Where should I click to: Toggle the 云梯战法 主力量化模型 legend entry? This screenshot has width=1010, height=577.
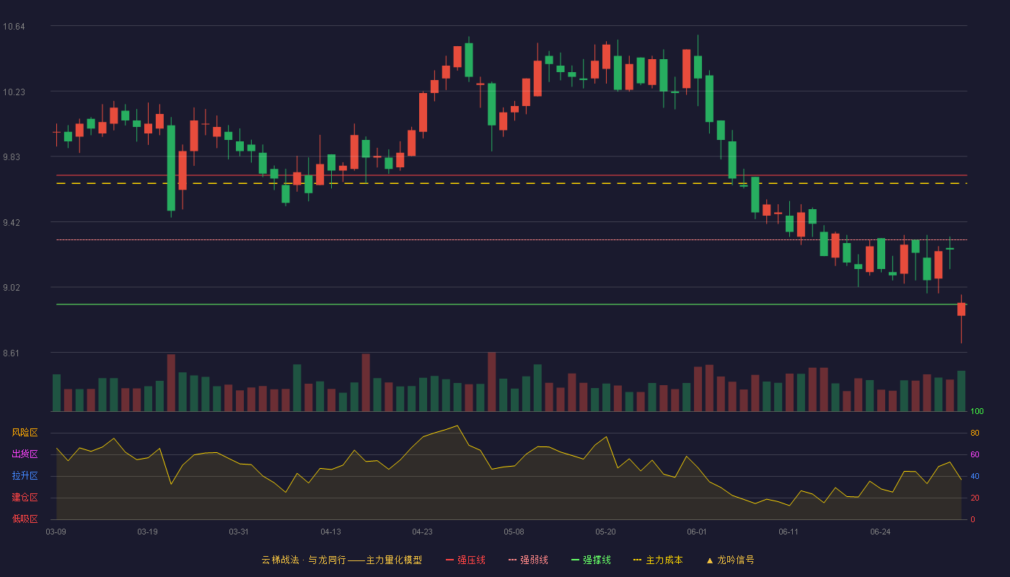pyautogui.click(x=341, y=560)
